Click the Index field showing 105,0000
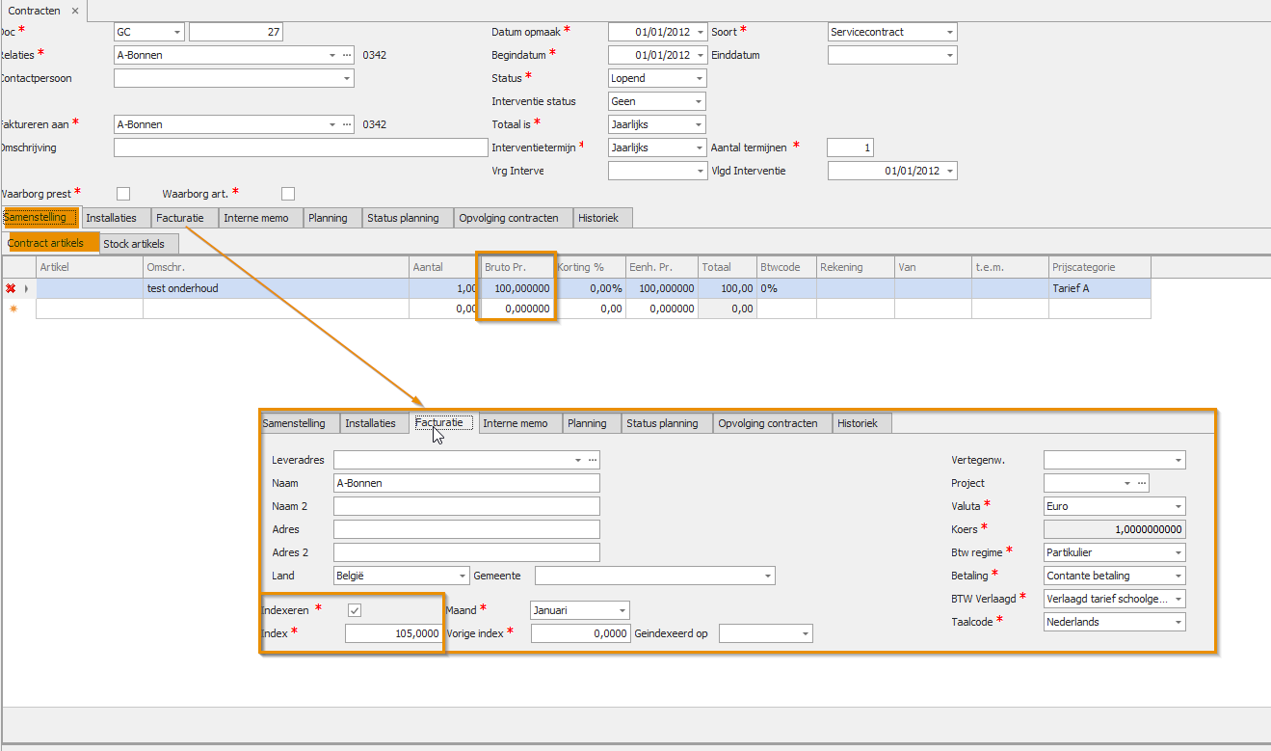The image size is (1271, 751). (x=394, y=633)
